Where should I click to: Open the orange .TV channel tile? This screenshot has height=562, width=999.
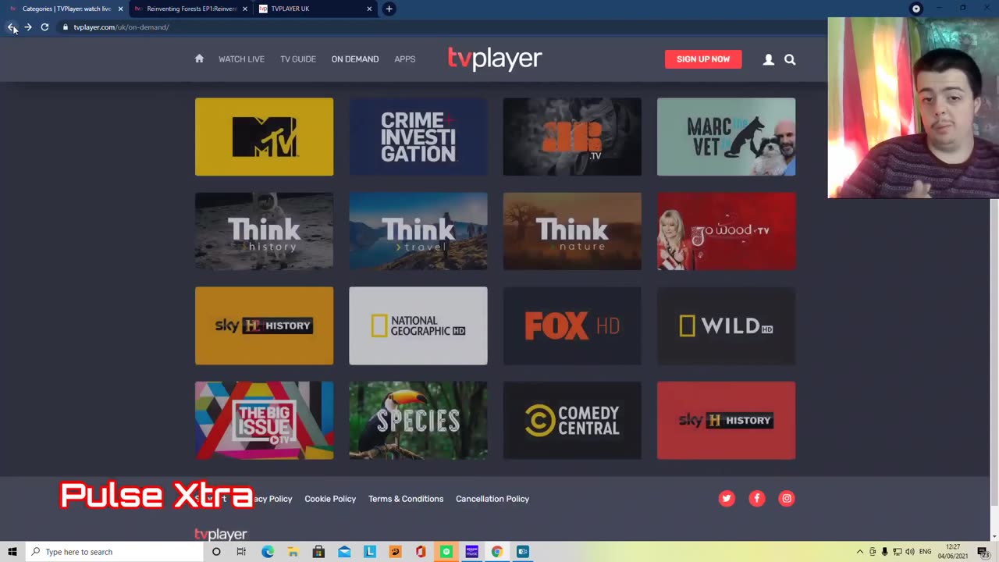(x=572, y=137)
